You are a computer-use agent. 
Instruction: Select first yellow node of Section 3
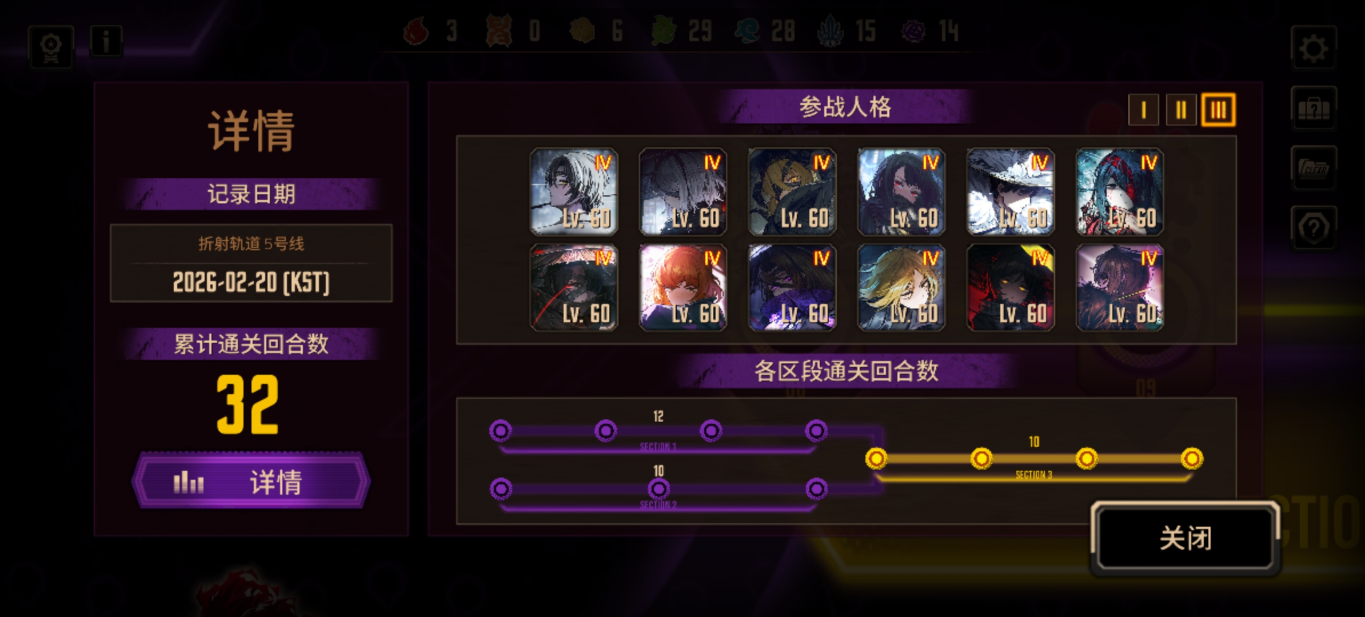click(x=876, y=458)
